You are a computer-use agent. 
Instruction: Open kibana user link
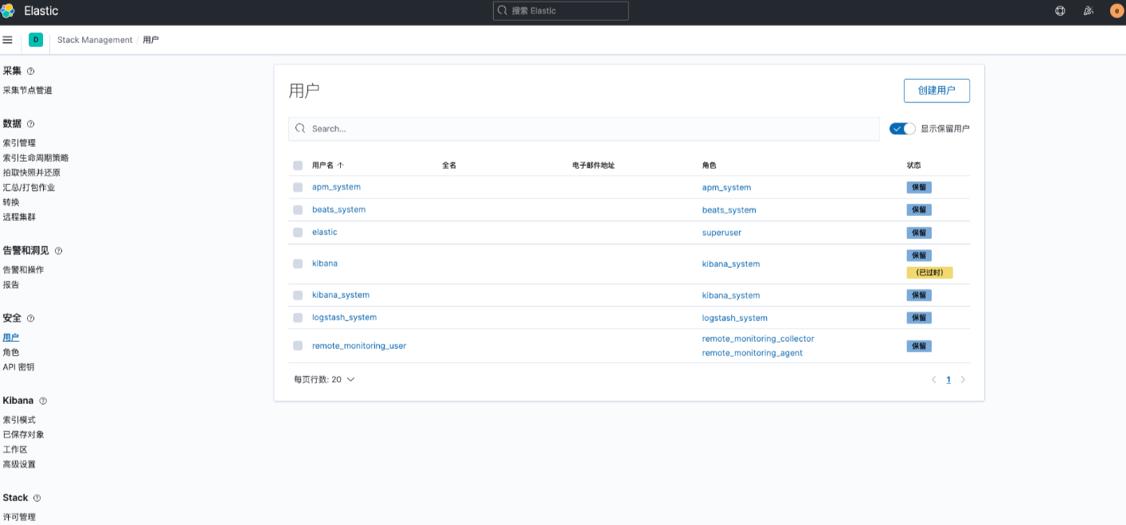coord(325,264)
